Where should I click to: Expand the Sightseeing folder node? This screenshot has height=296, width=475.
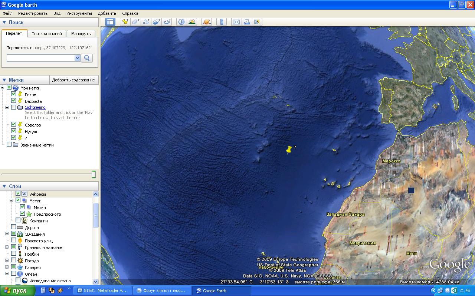pyautogui.click(x=7, y=107)
